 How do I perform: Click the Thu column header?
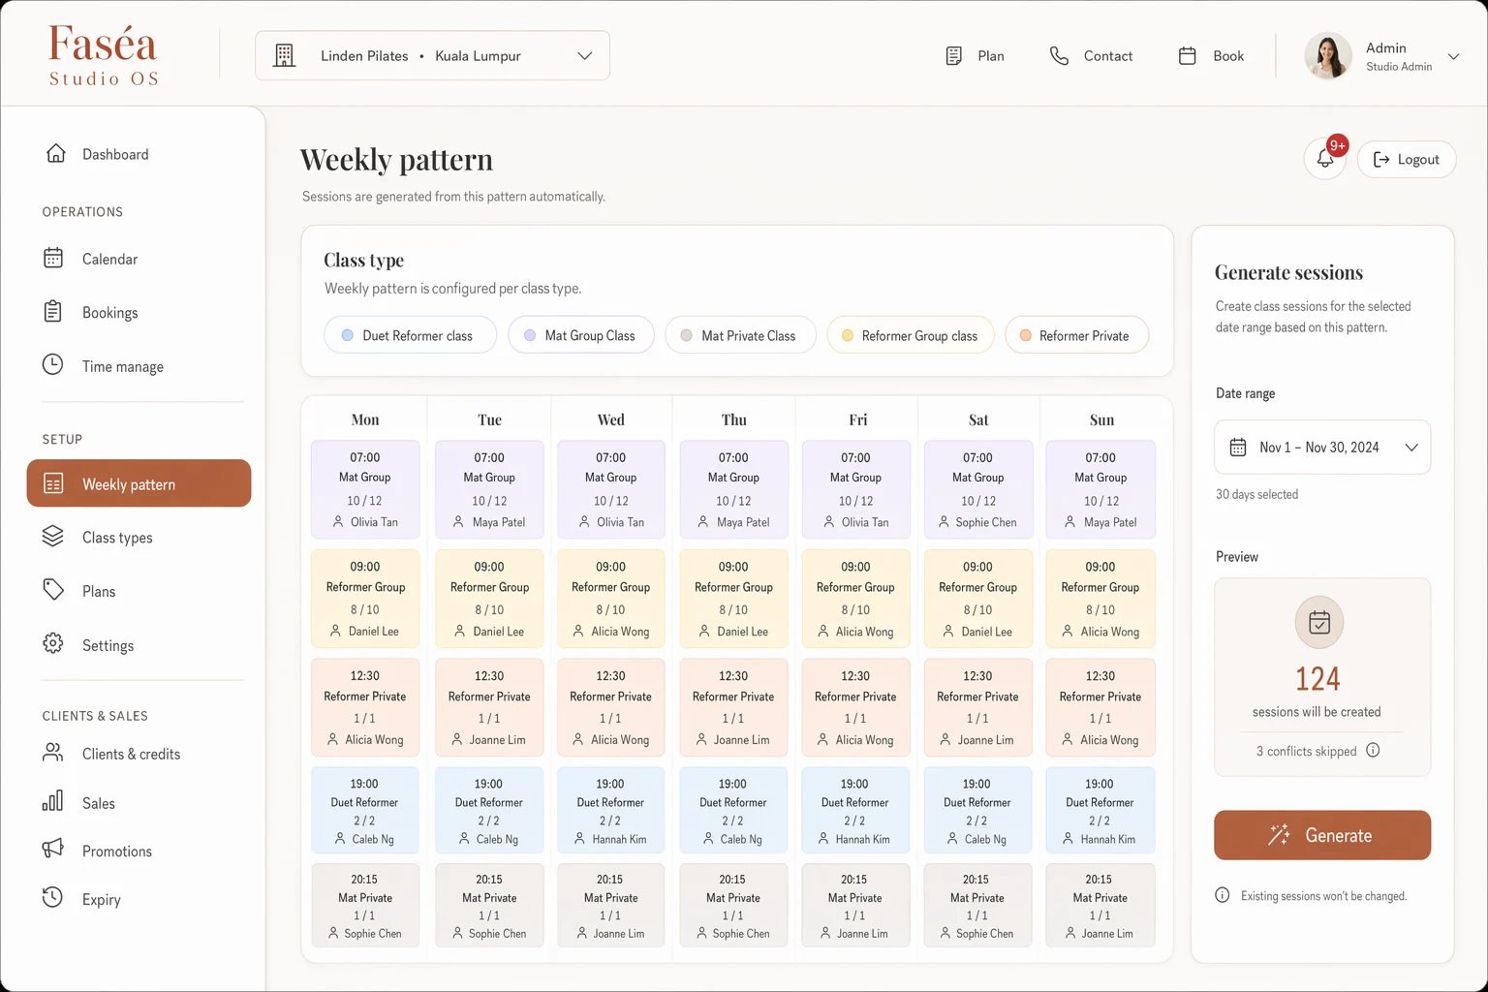point(733,419)
